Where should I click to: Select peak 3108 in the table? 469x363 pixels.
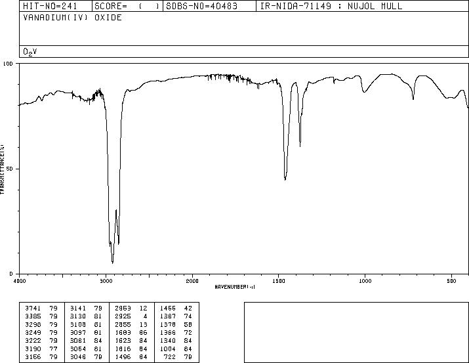tap(78, 324)
